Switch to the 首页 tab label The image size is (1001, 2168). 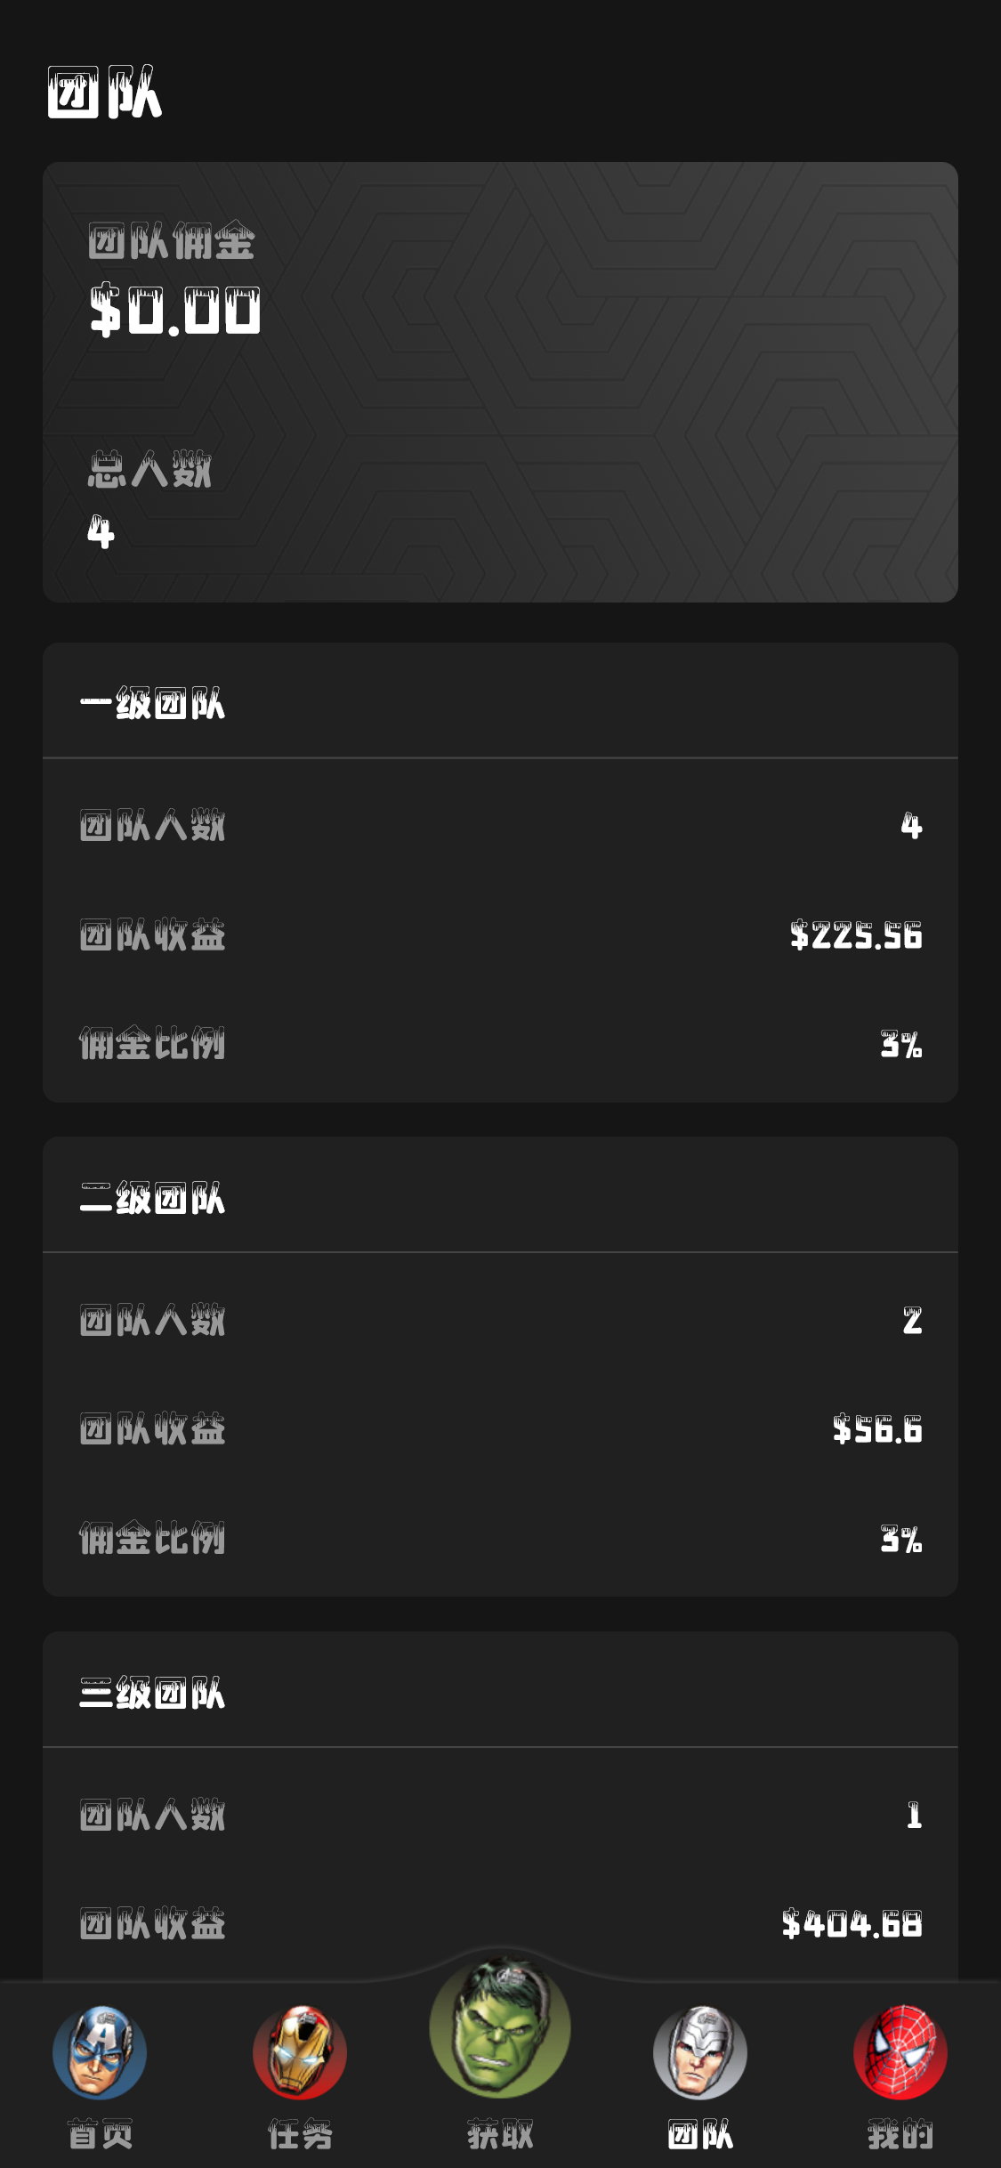pos(101,2134)
